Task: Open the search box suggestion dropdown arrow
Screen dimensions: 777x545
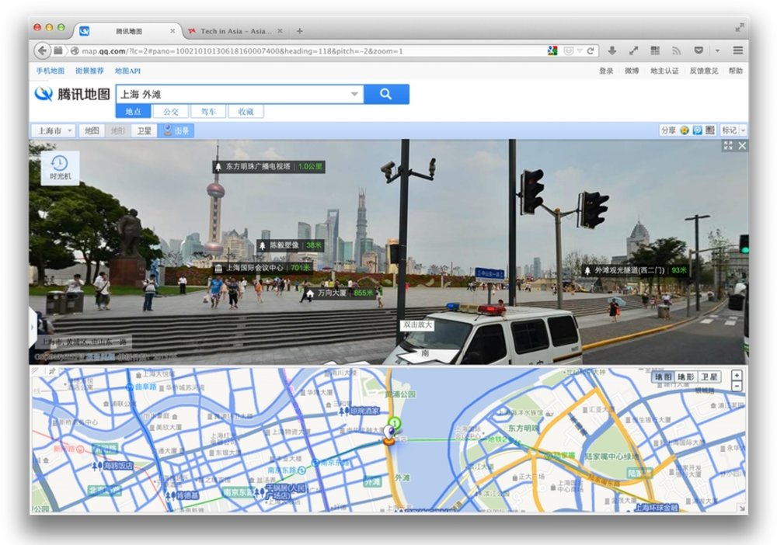Action: [355, 94]
